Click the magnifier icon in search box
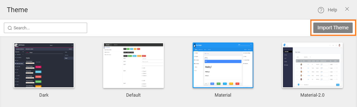 coord(10,28)
